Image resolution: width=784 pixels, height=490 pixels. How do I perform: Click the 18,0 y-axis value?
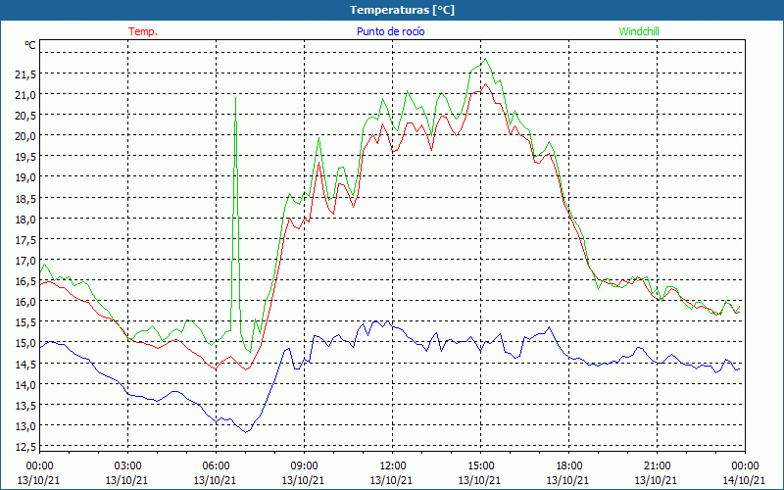25,220
